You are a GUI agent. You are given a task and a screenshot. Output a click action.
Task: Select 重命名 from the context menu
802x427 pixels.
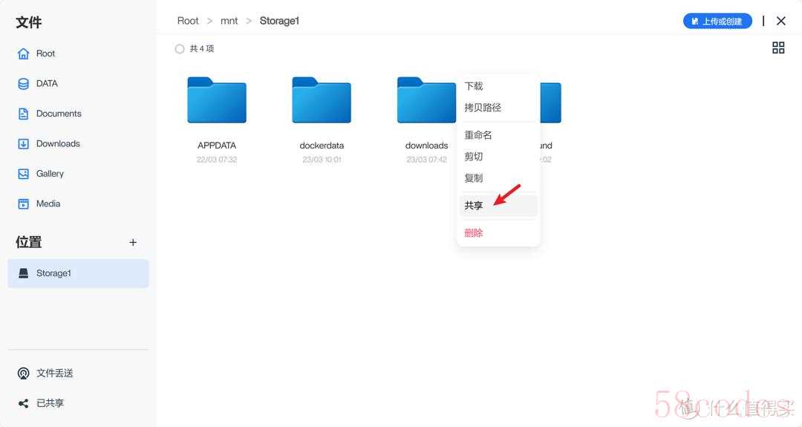tap(478, 135)
